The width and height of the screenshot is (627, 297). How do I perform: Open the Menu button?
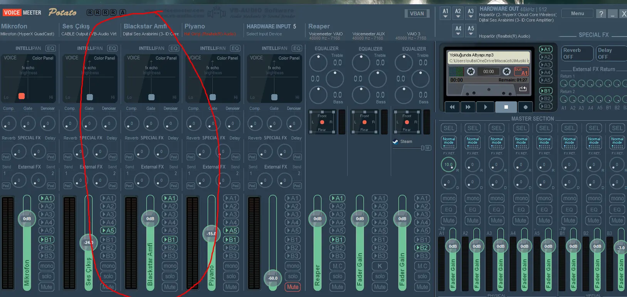(x=577, y=13)
